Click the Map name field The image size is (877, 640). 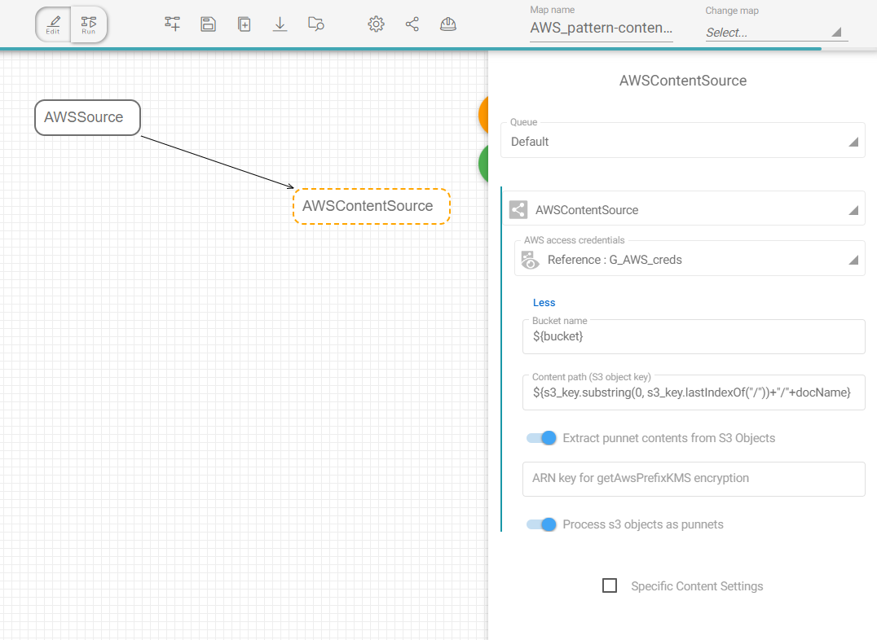pos(602,28)
